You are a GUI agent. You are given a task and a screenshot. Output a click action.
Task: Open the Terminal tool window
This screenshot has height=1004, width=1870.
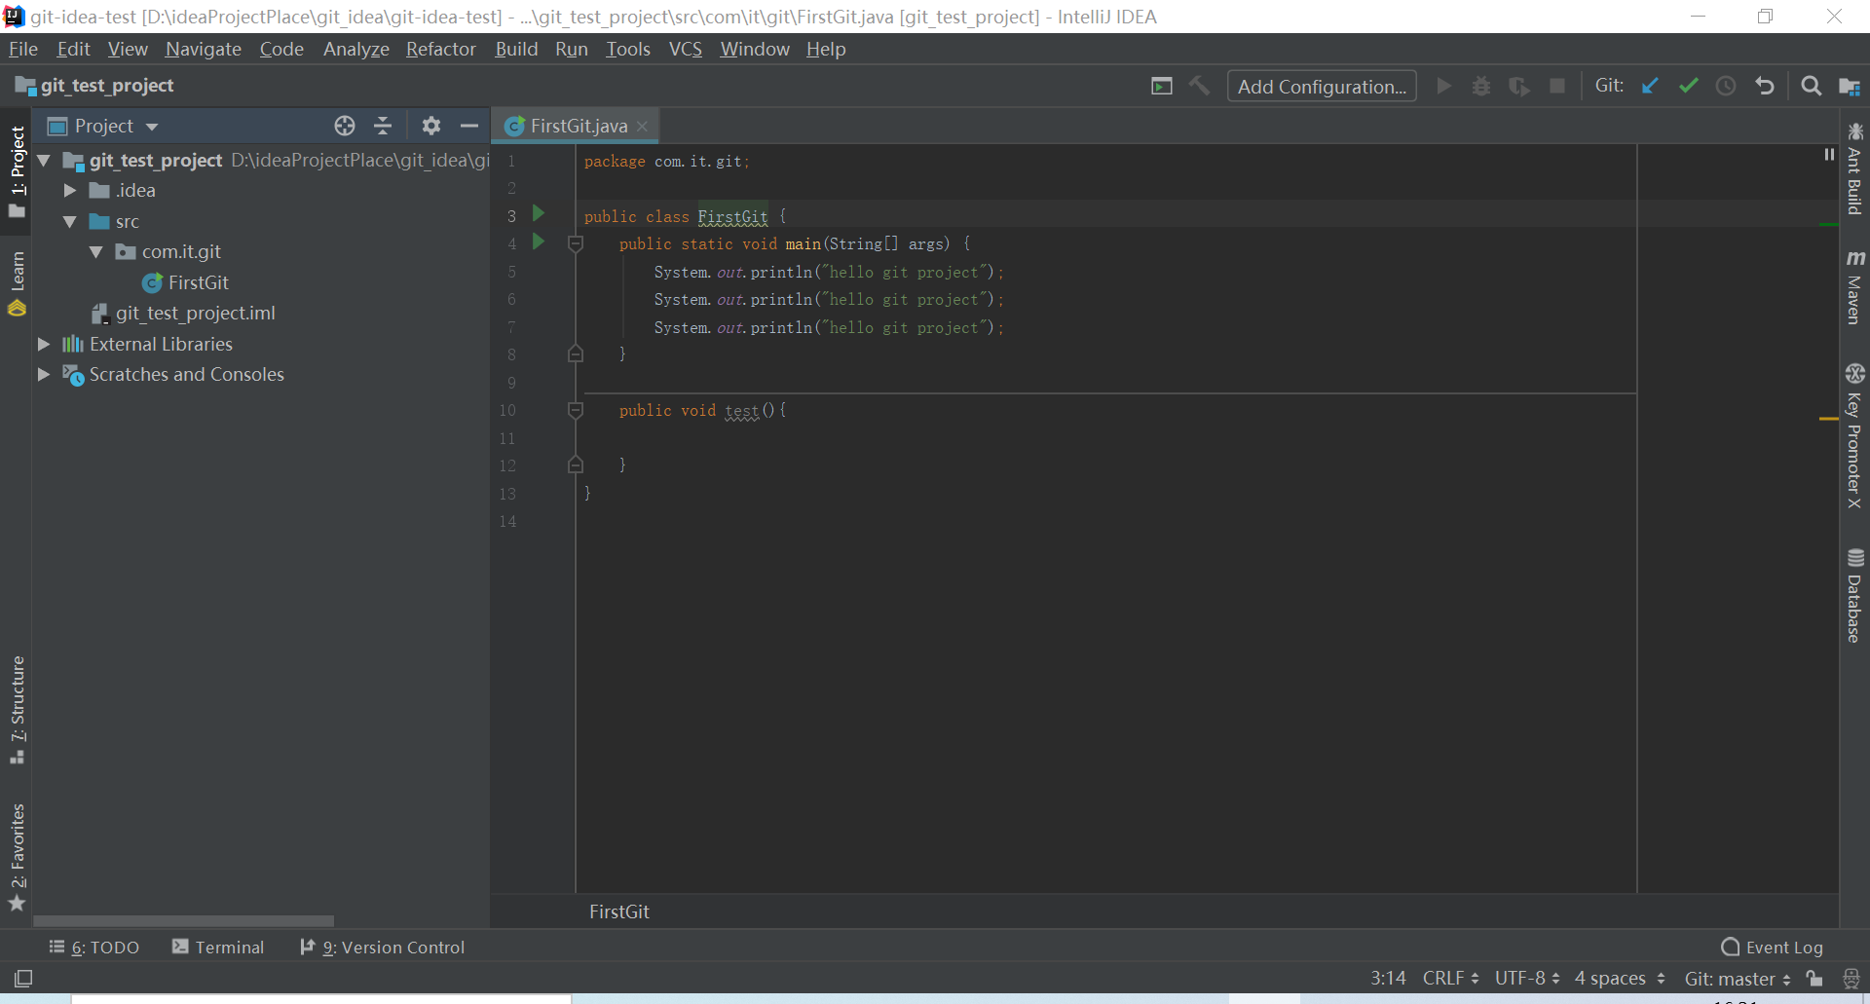[x=218, y=947]
